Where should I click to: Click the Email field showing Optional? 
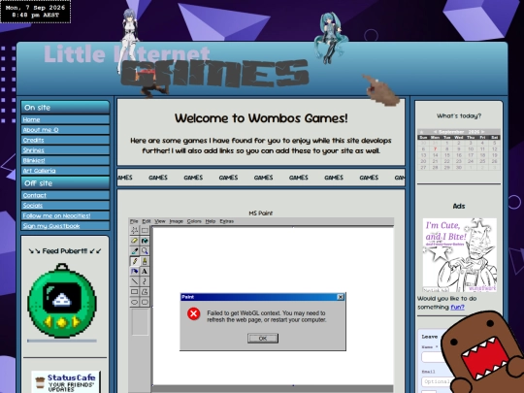pos(435,381)
